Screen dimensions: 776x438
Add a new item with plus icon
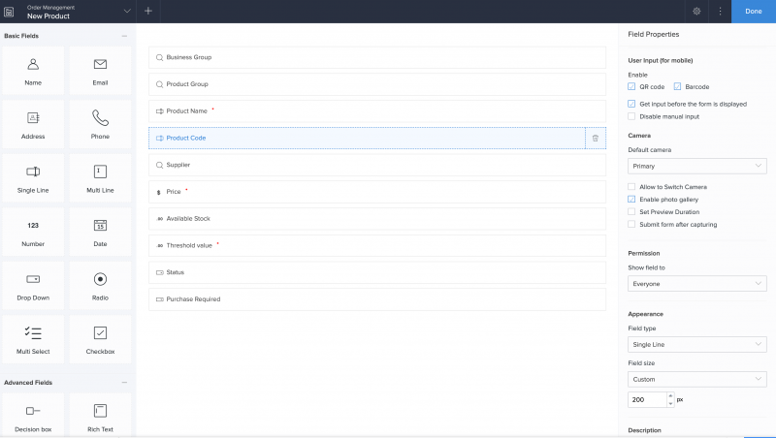click(x=148, y=12)
